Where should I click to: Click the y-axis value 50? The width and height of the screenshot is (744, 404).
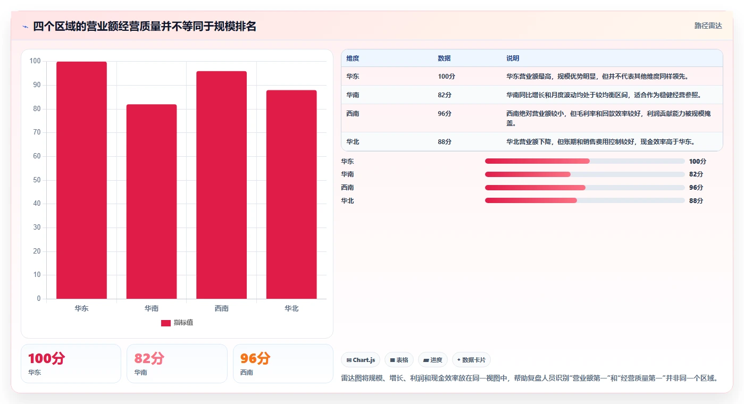click(37, 180)
